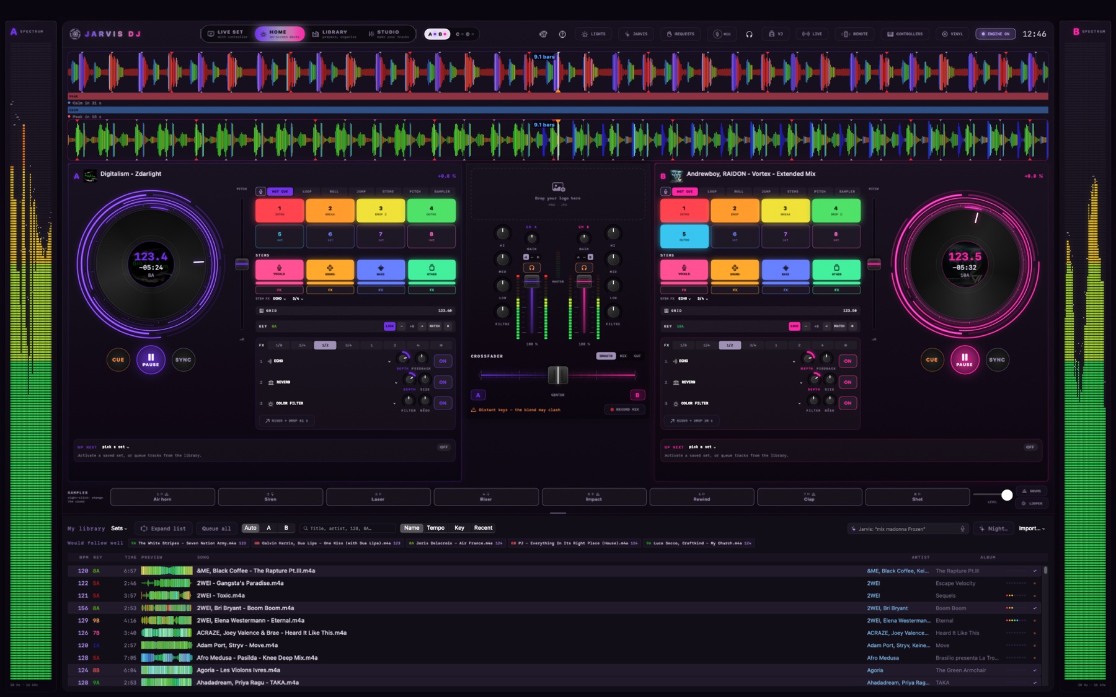This screenshot has height=697, width=1116.
Task: Switch to the Library tab
Action: pos(334,33)
